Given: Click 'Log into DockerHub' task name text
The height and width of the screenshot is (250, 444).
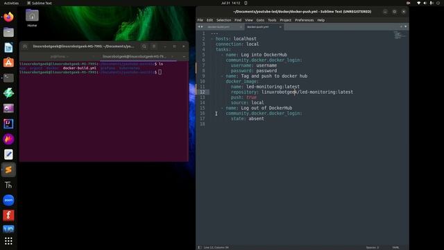Looking at the screenshot, I should 264,55.
